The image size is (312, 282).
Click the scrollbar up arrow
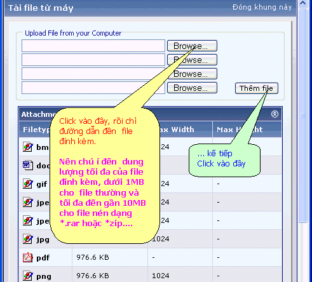(303, 3)
